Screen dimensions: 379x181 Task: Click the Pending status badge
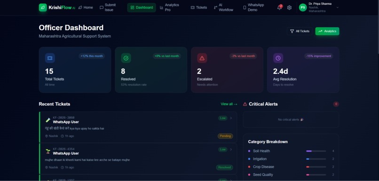225,136
